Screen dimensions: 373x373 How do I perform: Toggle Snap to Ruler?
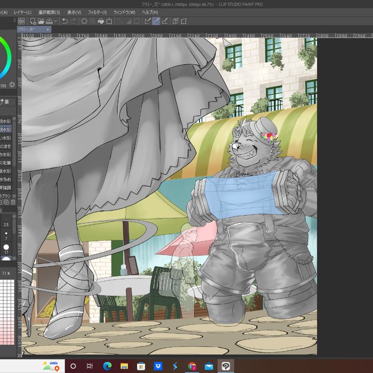148,21
